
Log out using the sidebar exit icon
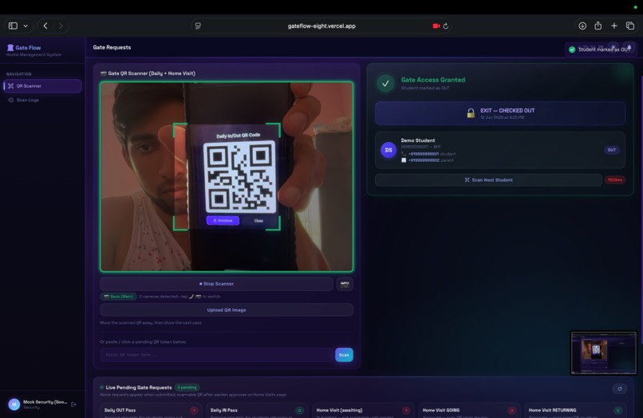pyautogui.click(x=74, y=404)
